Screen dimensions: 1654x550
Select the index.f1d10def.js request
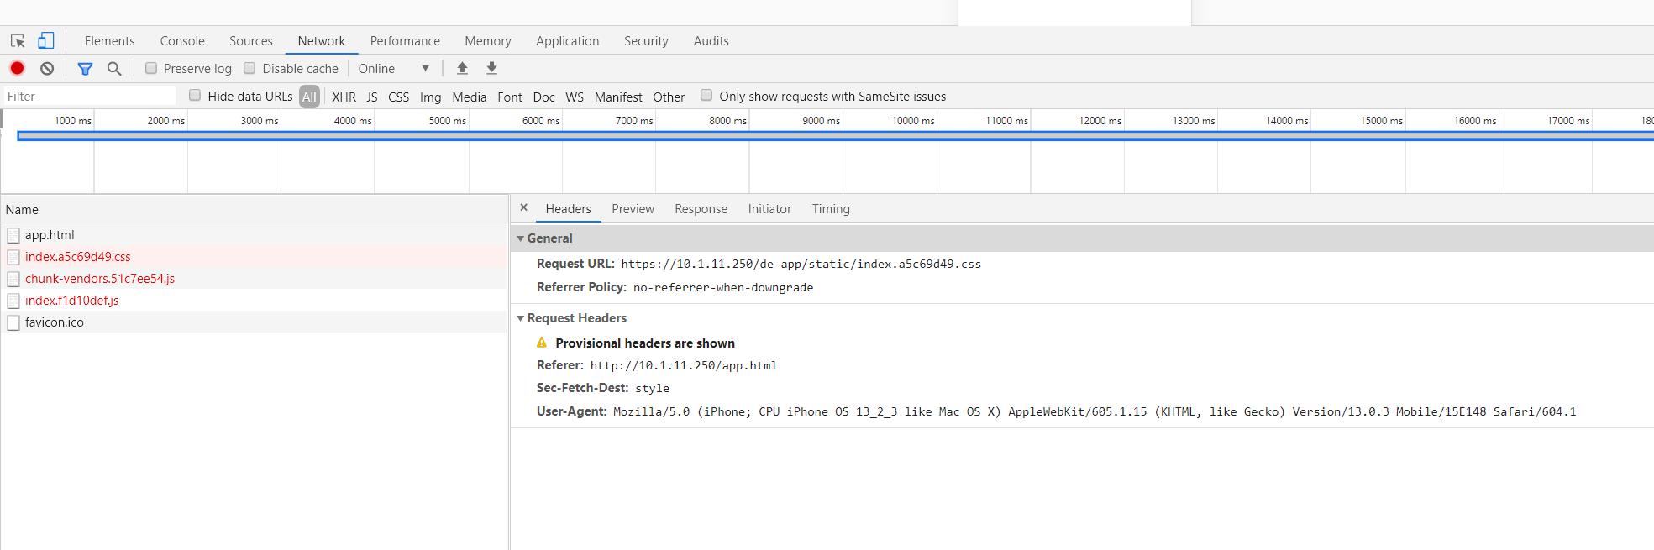pos(255,301)
